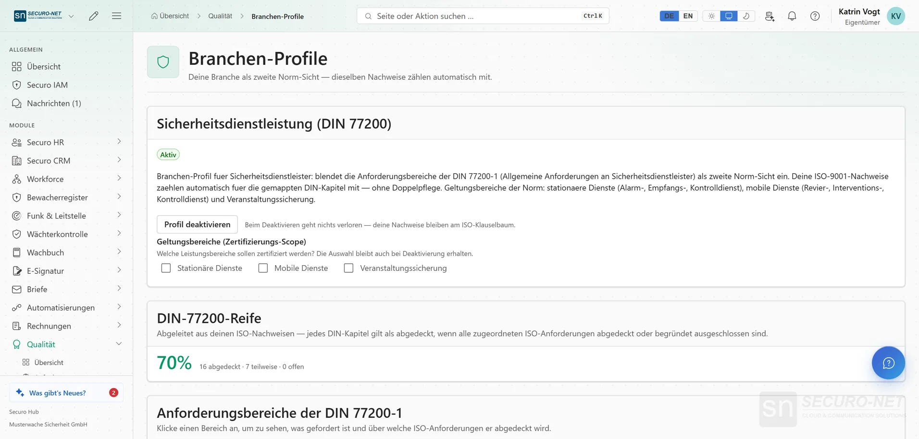Click the Securo-Net logo in header
Screen dimensions: 919x439
click(38, 16)
